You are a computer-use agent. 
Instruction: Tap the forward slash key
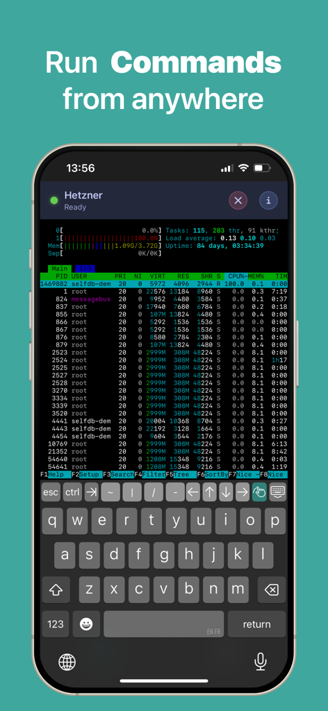point(154,492)
